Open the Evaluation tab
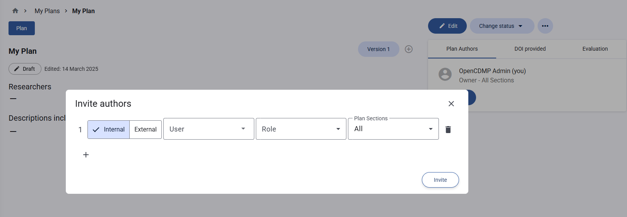Screen dimensions: 627x217 [595, 49]
